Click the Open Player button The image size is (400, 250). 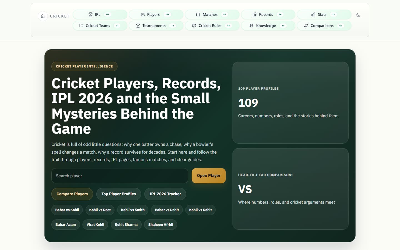pos(209,176)
